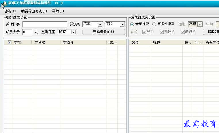Click the 成.. column header in group list
Viewport: 219px width, 133px height.
point(112,42)
